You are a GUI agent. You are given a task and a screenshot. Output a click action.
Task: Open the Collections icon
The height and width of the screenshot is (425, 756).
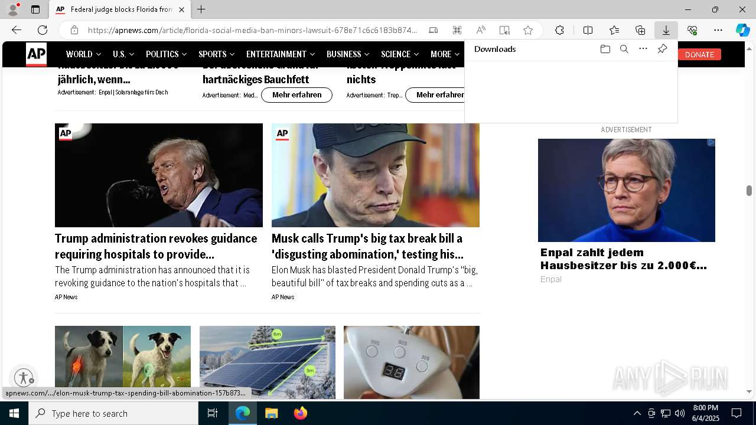pos(640,30)
